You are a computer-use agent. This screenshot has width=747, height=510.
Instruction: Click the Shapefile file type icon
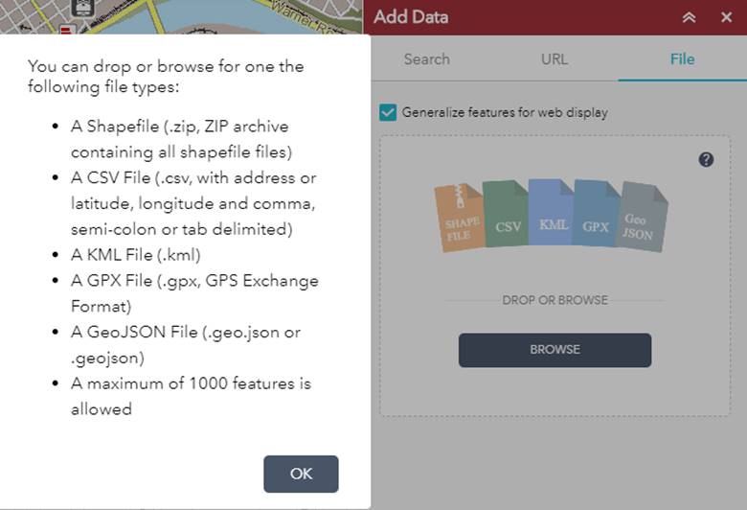point(460,220)
